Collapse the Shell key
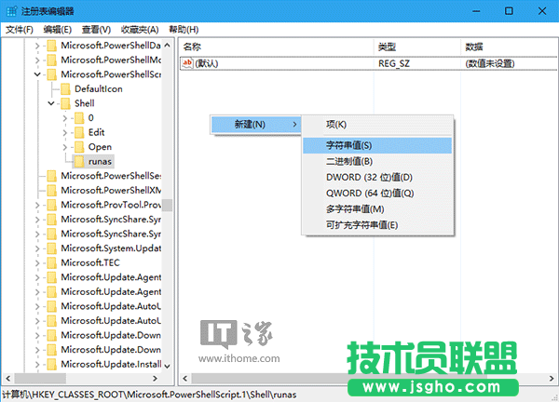This screenshot has height=402, width=559. pos(51,103)
